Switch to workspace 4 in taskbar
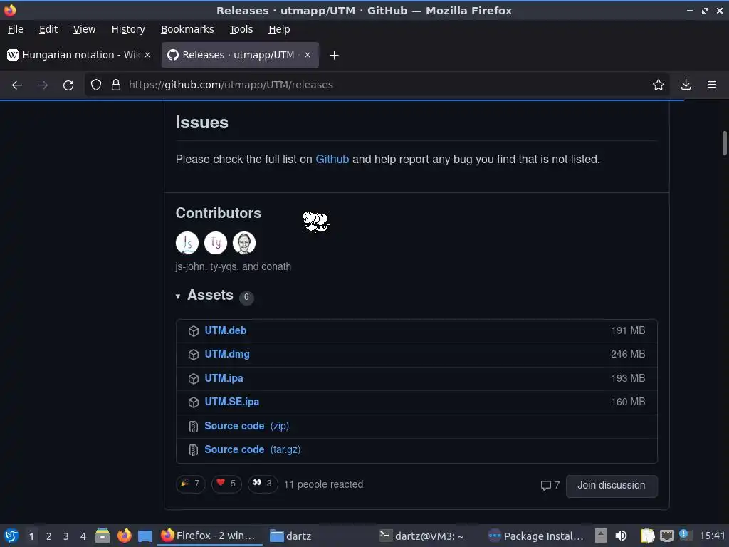 (83, 536)
